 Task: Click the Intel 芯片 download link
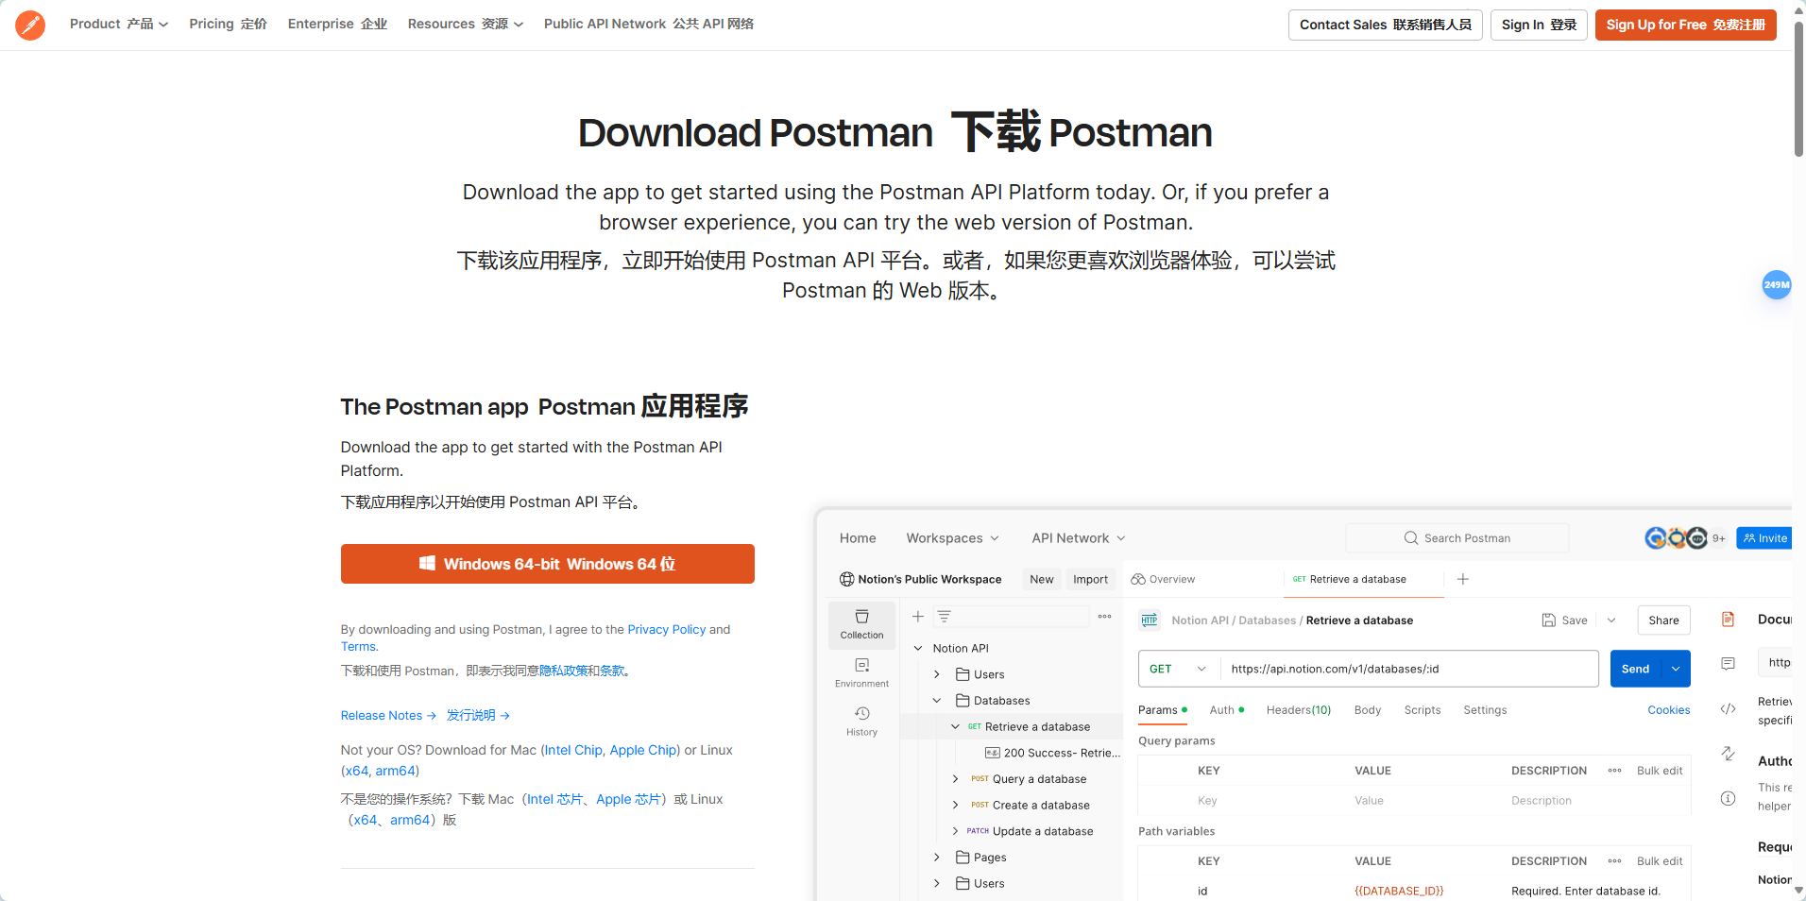pyautogui.click(x=554, y=799)
